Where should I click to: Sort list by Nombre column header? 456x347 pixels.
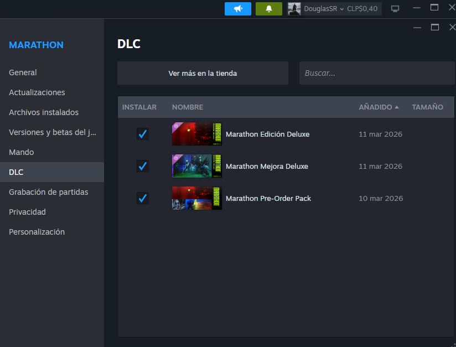click(x=188, y=107)
